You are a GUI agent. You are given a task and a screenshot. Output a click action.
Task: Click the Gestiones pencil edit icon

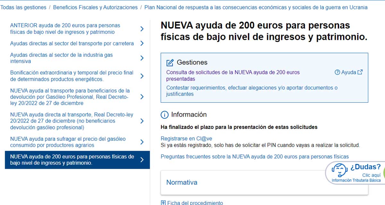[170, 63]
